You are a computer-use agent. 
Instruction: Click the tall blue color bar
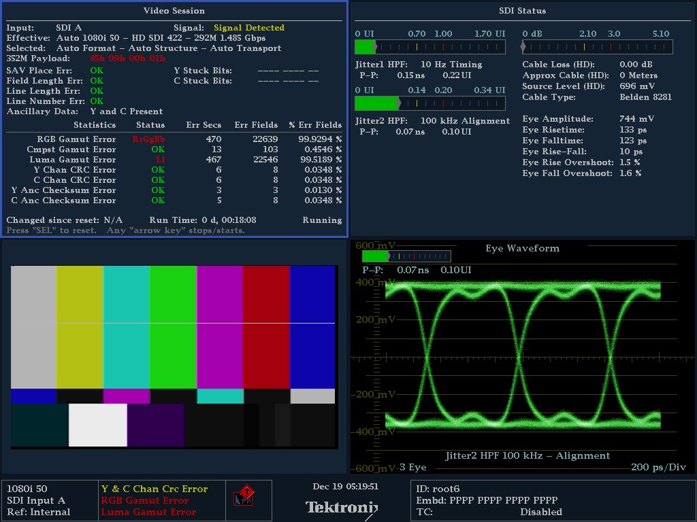312,327
